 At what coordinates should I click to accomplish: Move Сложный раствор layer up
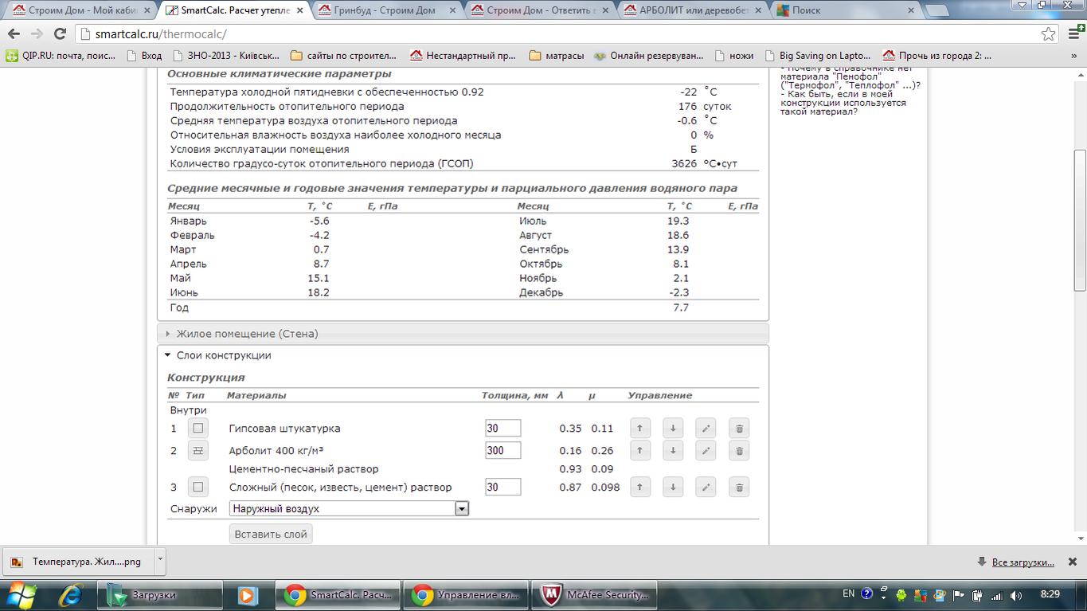tap(640, 487)
